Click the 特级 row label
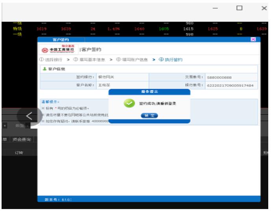271x211 pixels. [17, 29]
